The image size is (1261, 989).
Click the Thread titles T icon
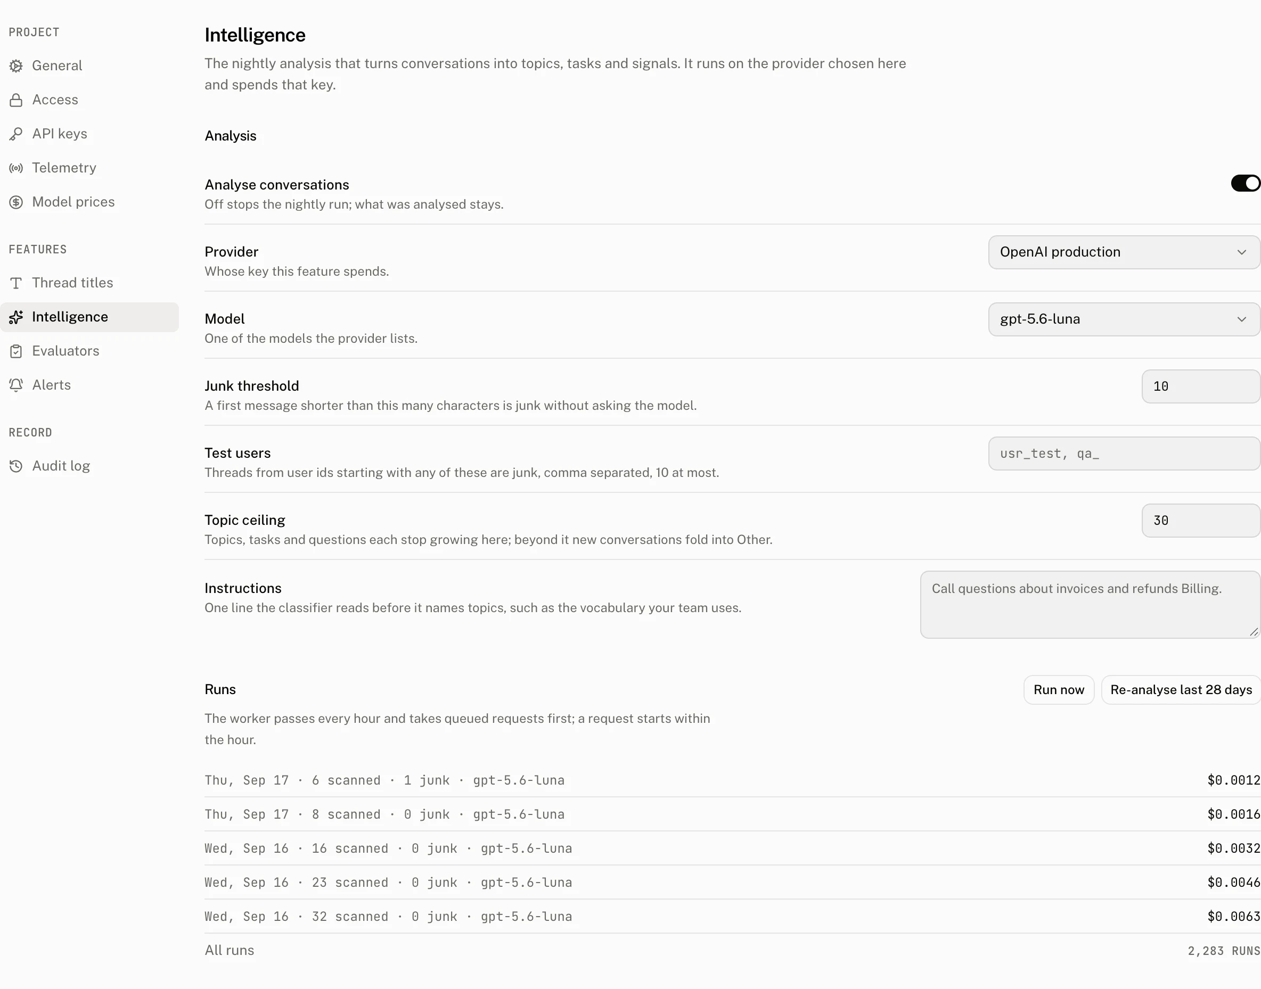point(16,283)
